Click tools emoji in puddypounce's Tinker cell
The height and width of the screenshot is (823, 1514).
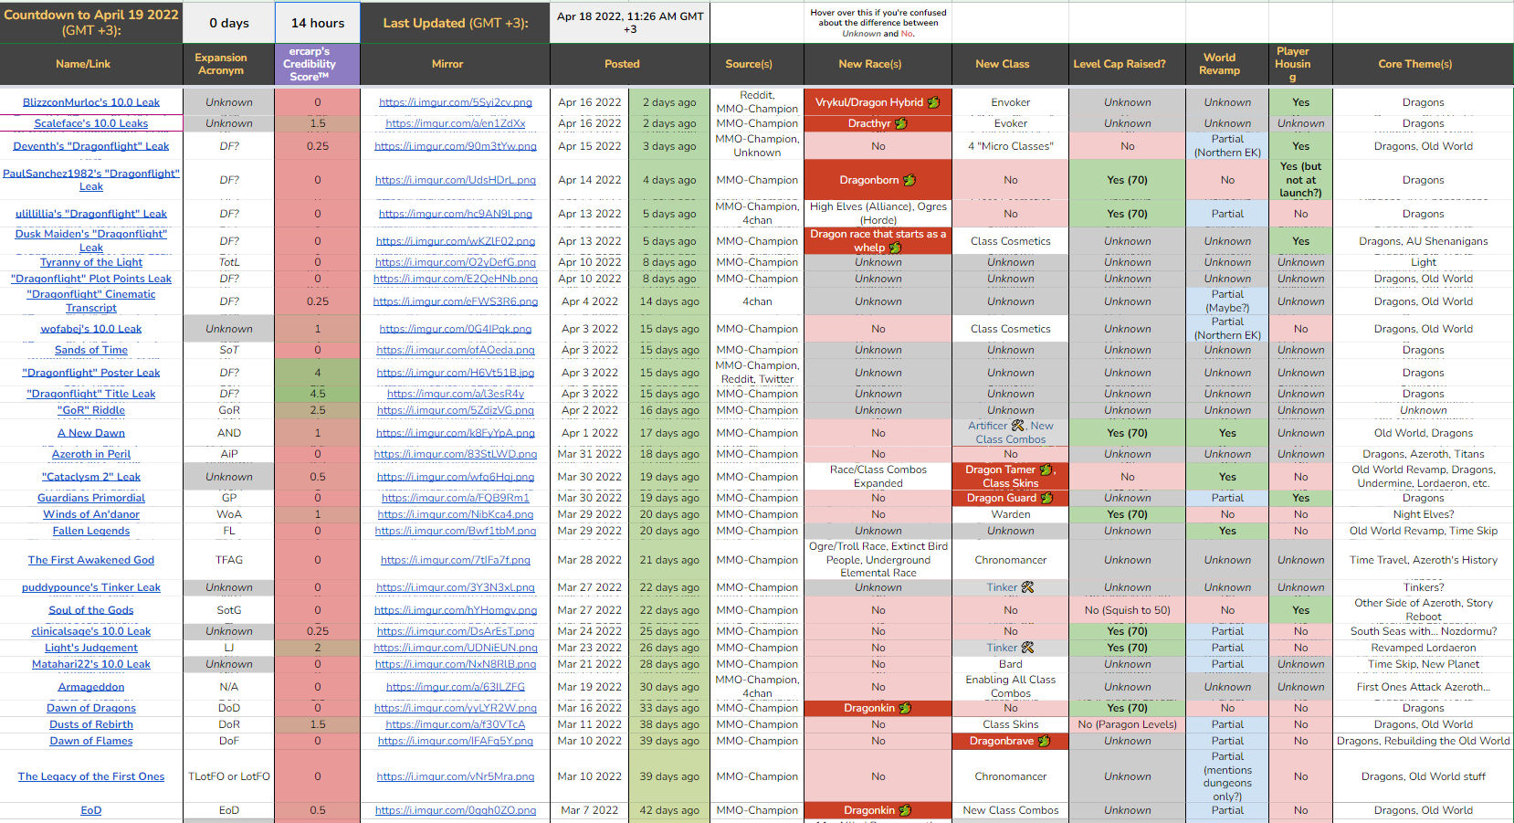click(x=1027, y=587)
